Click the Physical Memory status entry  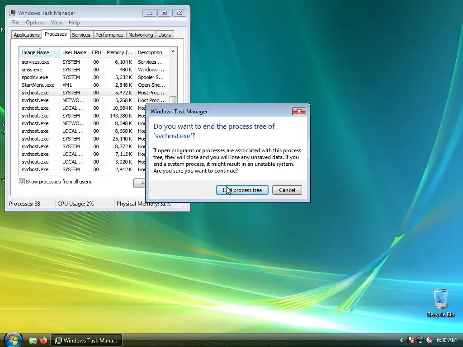click(143, 204)
